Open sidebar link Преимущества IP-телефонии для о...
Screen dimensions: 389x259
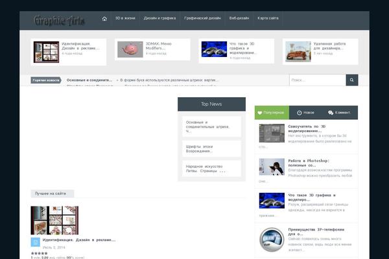pos(316,232)
